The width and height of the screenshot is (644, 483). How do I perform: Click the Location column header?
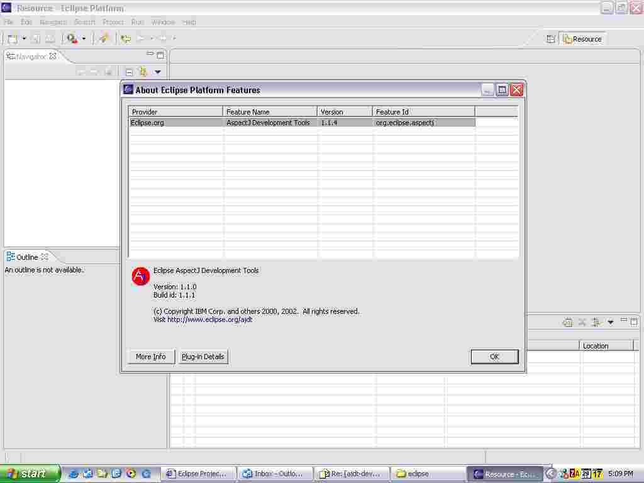(x=607, y=346)
